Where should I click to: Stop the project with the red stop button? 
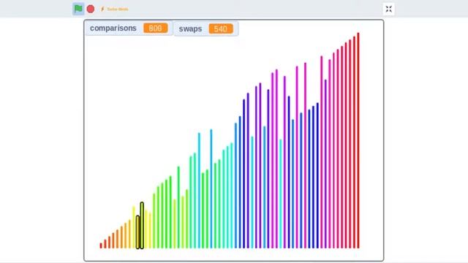point(91,9)
